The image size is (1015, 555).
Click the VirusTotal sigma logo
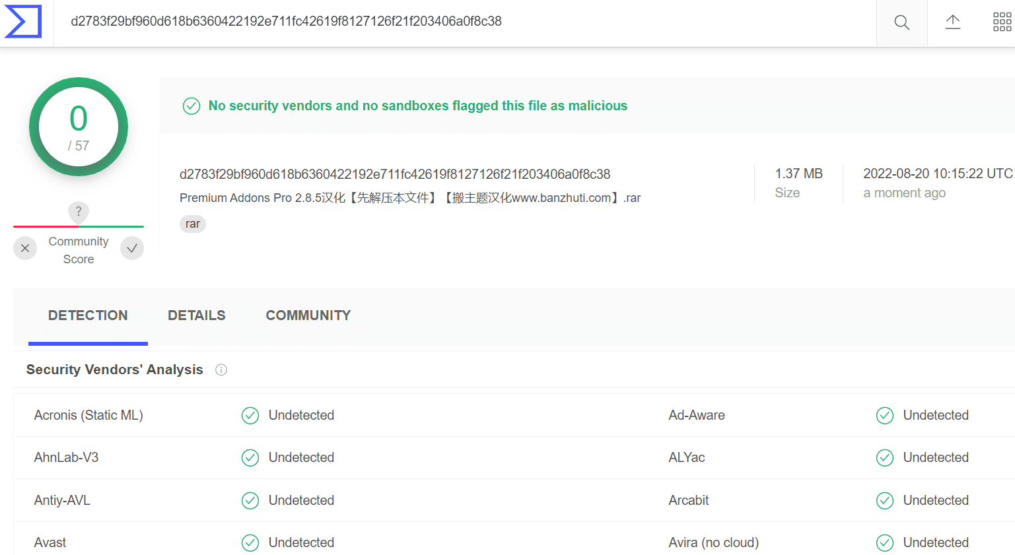coord(23,21)
